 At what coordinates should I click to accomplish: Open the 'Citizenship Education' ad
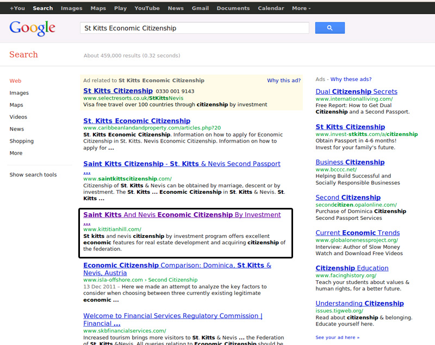coord(352,268)
